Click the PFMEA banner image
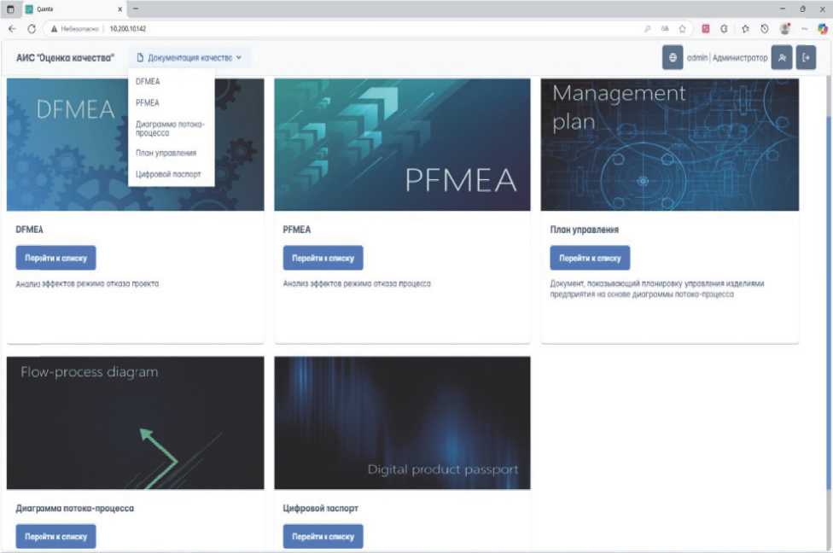This screenshot has height=553, width=833. tap(402, 144)
